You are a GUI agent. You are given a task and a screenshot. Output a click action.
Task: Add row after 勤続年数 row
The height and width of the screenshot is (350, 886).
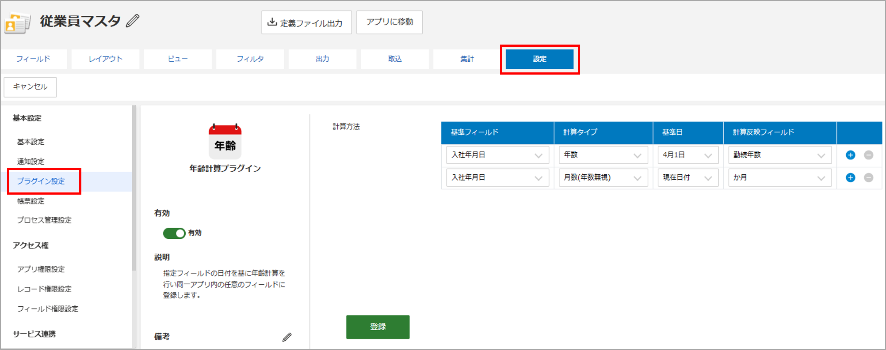pos(850,155)
